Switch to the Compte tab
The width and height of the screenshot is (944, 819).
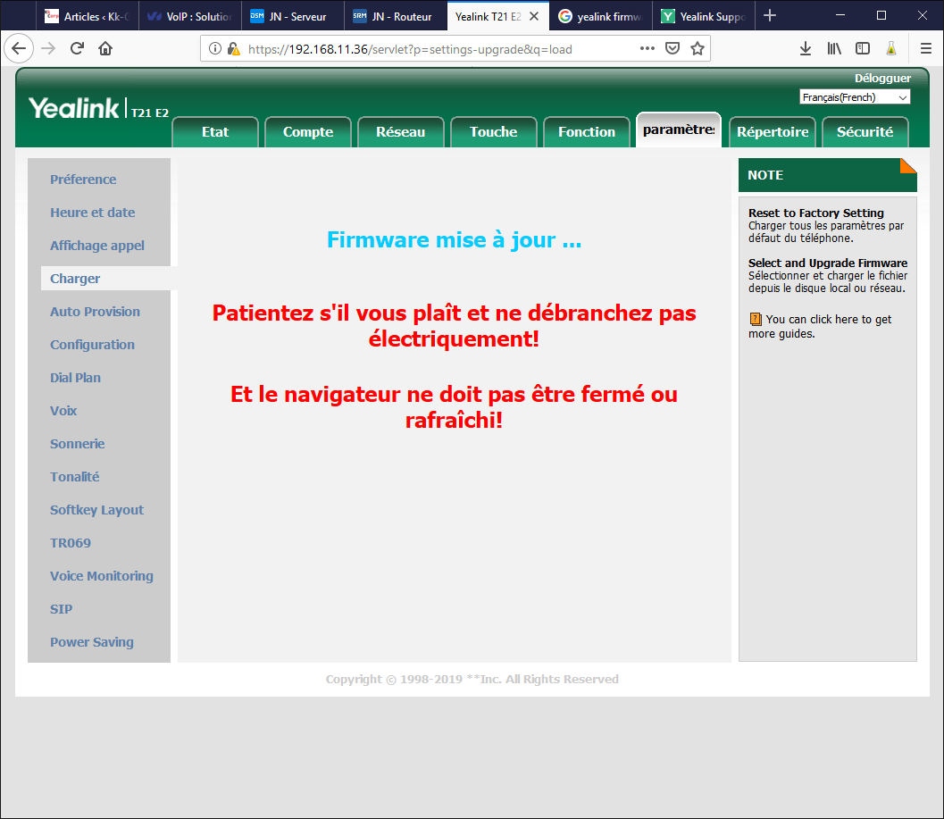308,132
